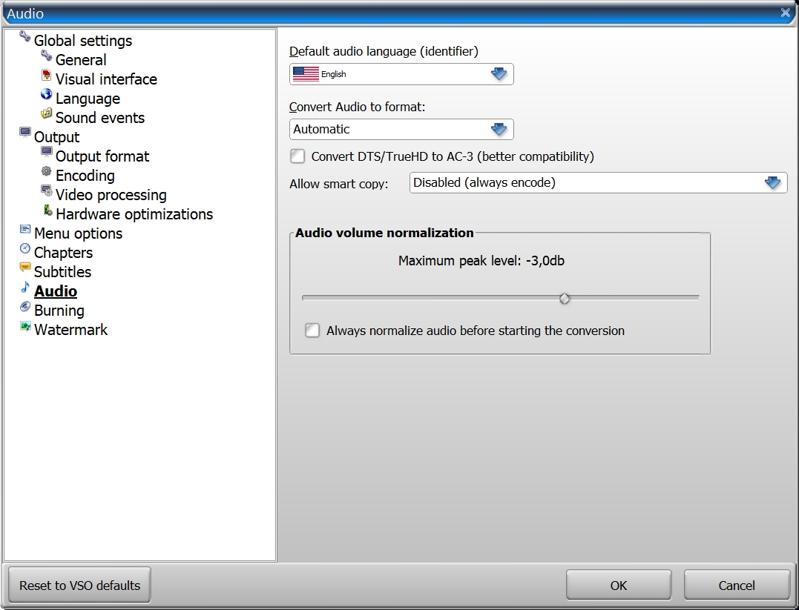Screen dimensions: 799x610
Task: Click the Output format monitor icon
Action: point(47,152)
